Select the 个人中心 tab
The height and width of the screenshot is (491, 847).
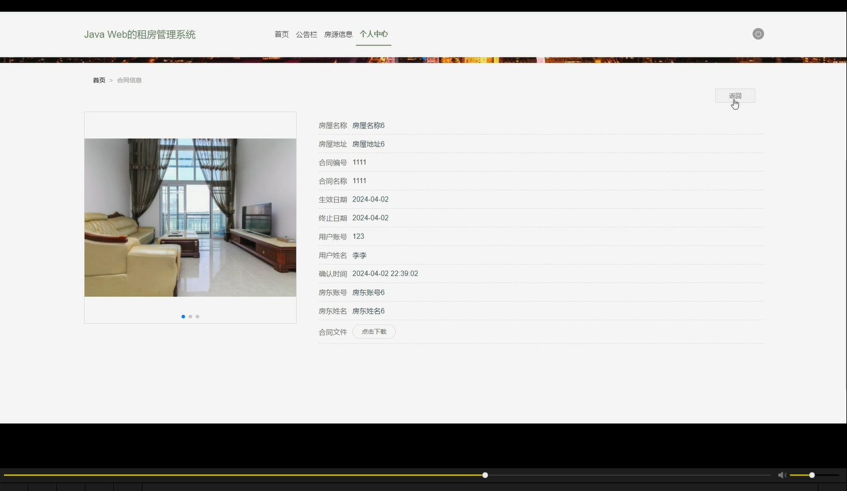pos(373,34)
